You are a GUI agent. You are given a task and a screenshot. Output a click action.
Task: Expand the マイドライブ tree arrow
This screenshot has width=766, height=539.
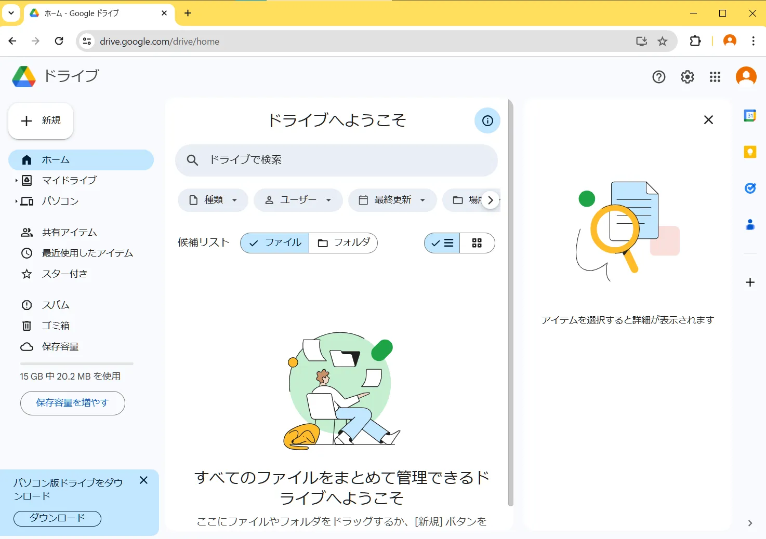click(16, 180)
